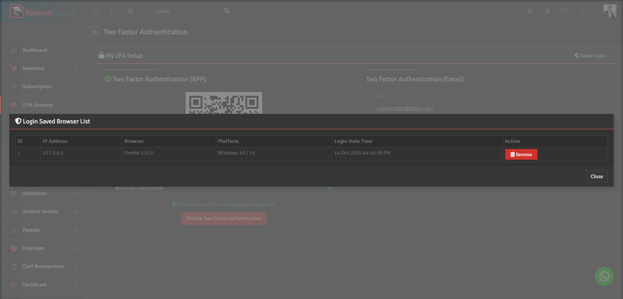Click Disable Two Factor Authentication
The width and height of the screenshot is (623, 299).
pos(224,218)
